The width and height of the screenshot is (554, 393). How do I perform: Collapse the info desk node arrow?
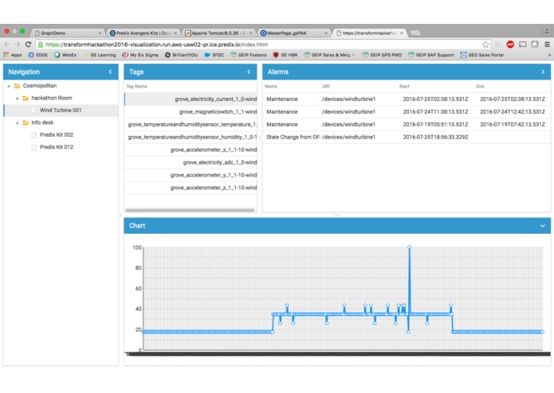pyautogui.click(x=17, y=123)
